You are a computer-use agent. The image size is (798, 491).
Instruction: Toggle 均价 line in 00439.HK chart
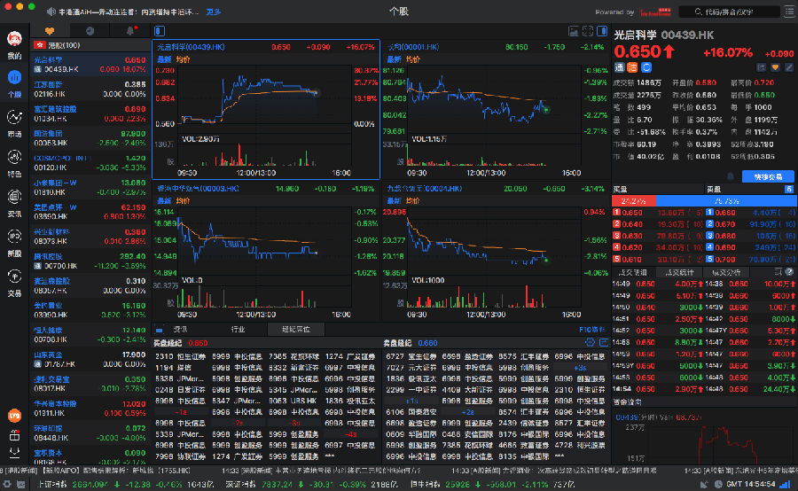coord(184,59)
